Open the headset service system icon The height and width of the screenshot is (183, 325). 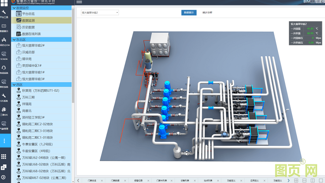coord(4,68)
